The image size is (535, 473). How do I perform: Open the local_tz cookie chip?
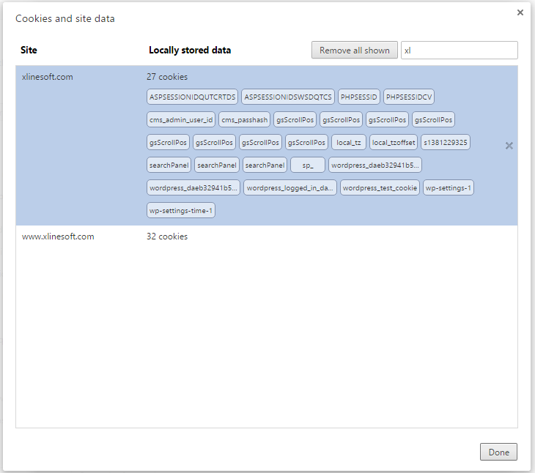tap(348, 143)
